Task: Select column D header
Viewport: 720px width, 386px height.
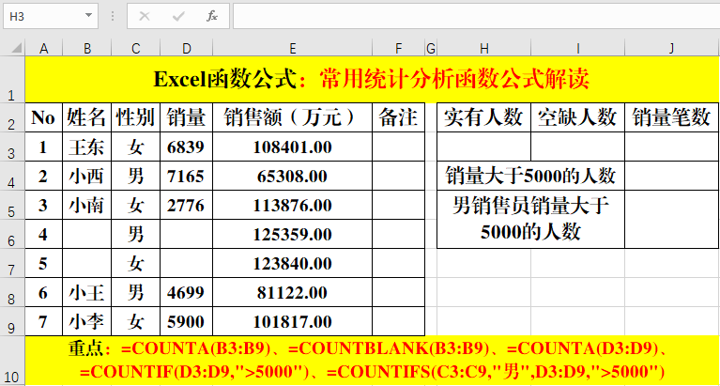Action: tap(186, 48)
